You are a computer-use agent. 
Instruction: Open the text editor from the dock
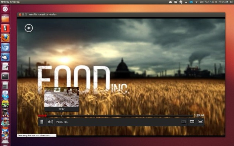click(5, 66)
